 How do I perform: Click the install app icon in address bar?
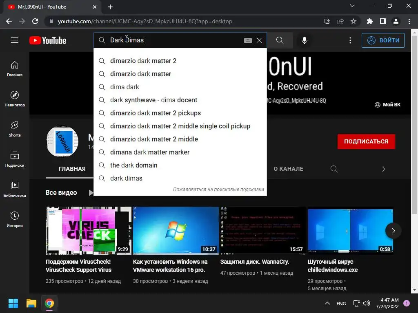(x=327, y=21)
